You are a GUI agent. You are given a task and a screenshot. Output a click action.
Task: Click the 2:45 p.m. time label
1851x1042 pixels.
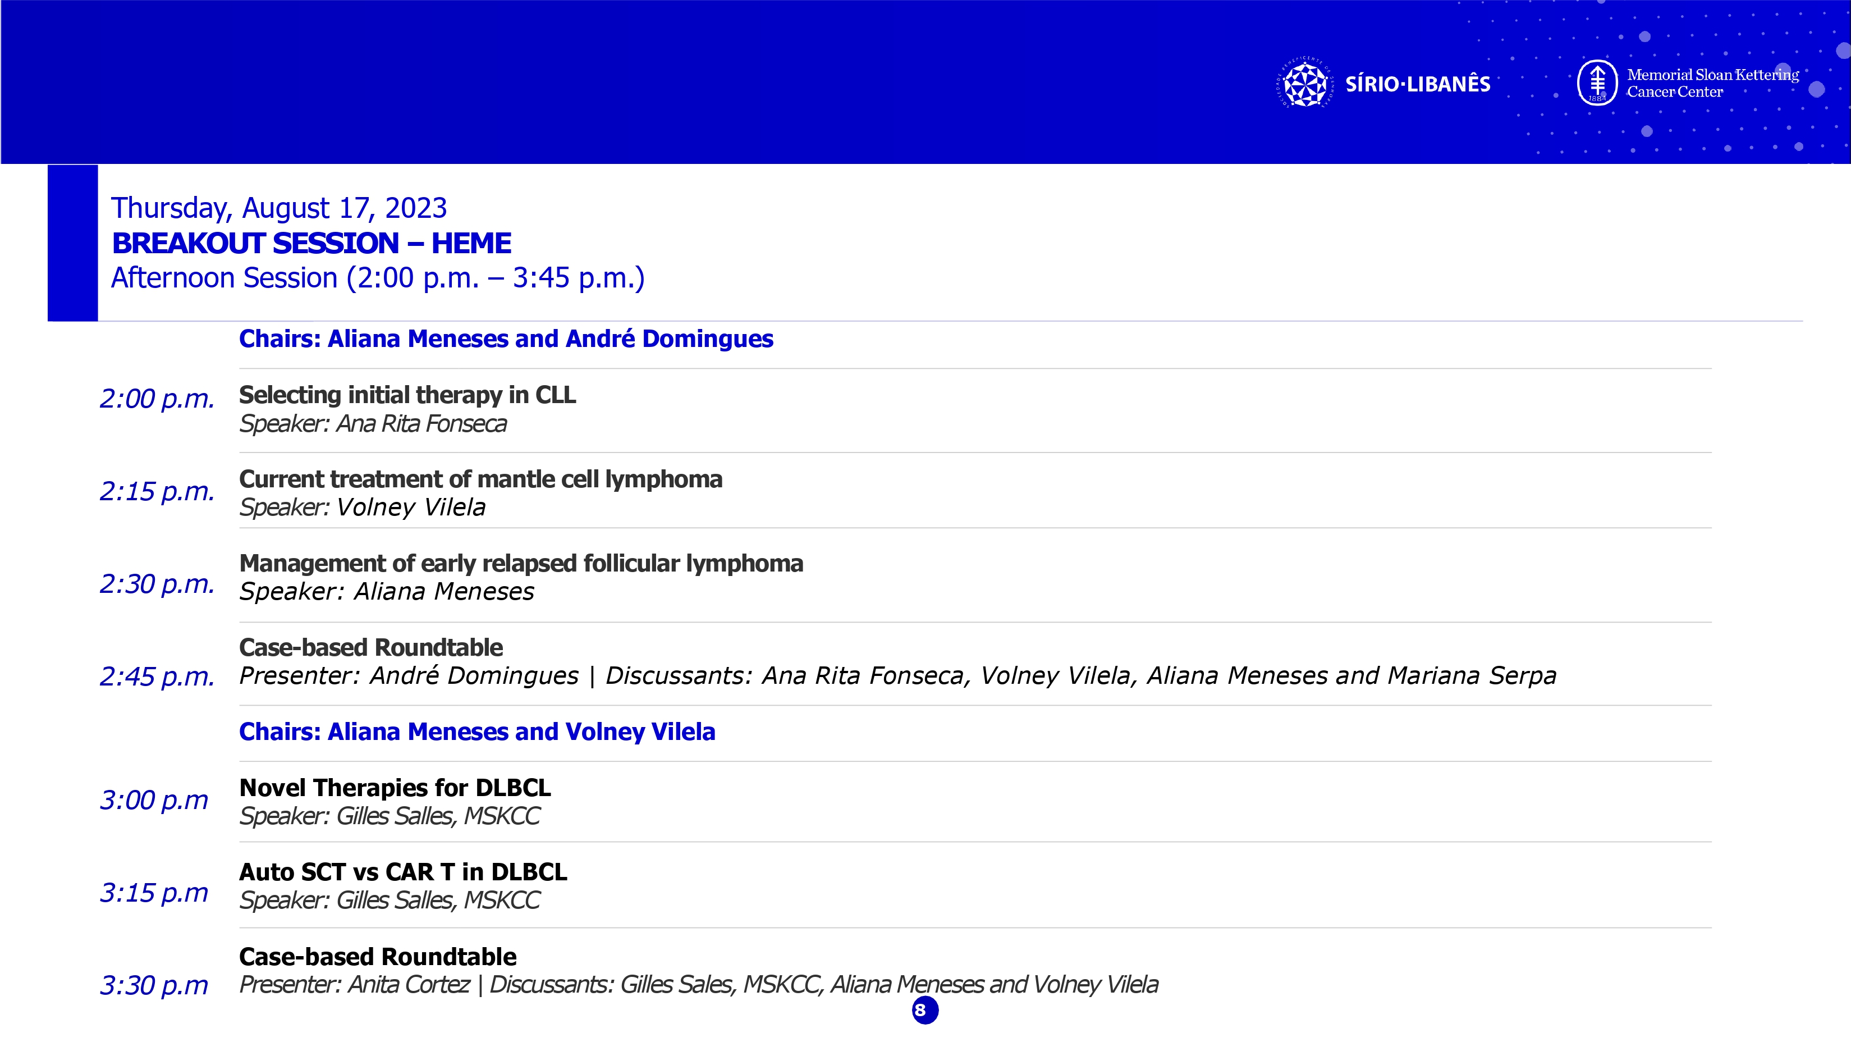(157, 676)
